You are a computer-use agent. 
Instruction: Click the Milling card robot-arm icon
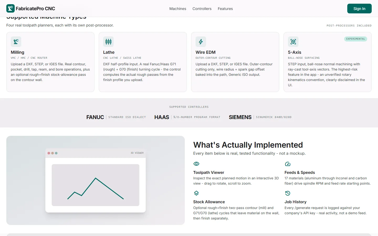point(16,42)
